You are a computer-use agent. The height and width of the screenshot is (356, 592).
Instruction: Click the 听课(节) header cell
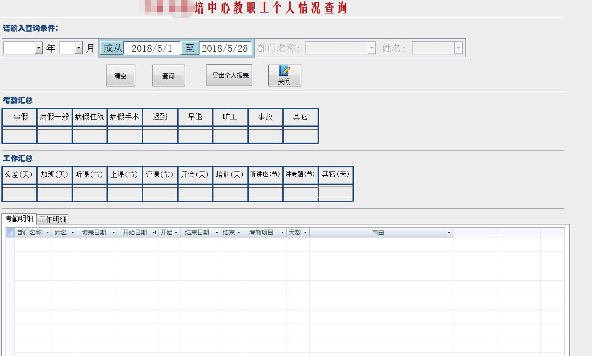click(x=90, y=175)
